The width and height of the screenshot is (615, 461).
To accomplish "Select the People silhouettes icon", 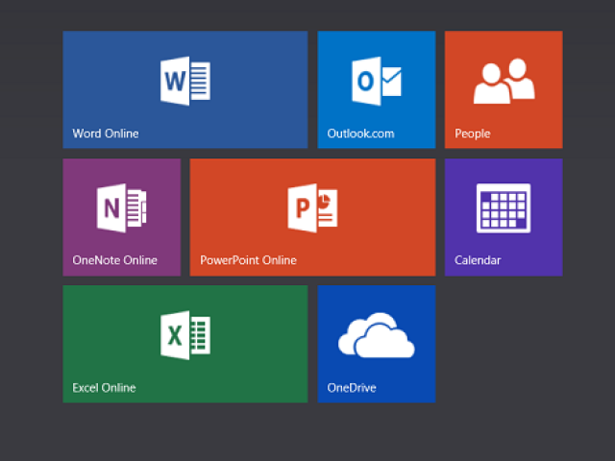I will (504, 81).
